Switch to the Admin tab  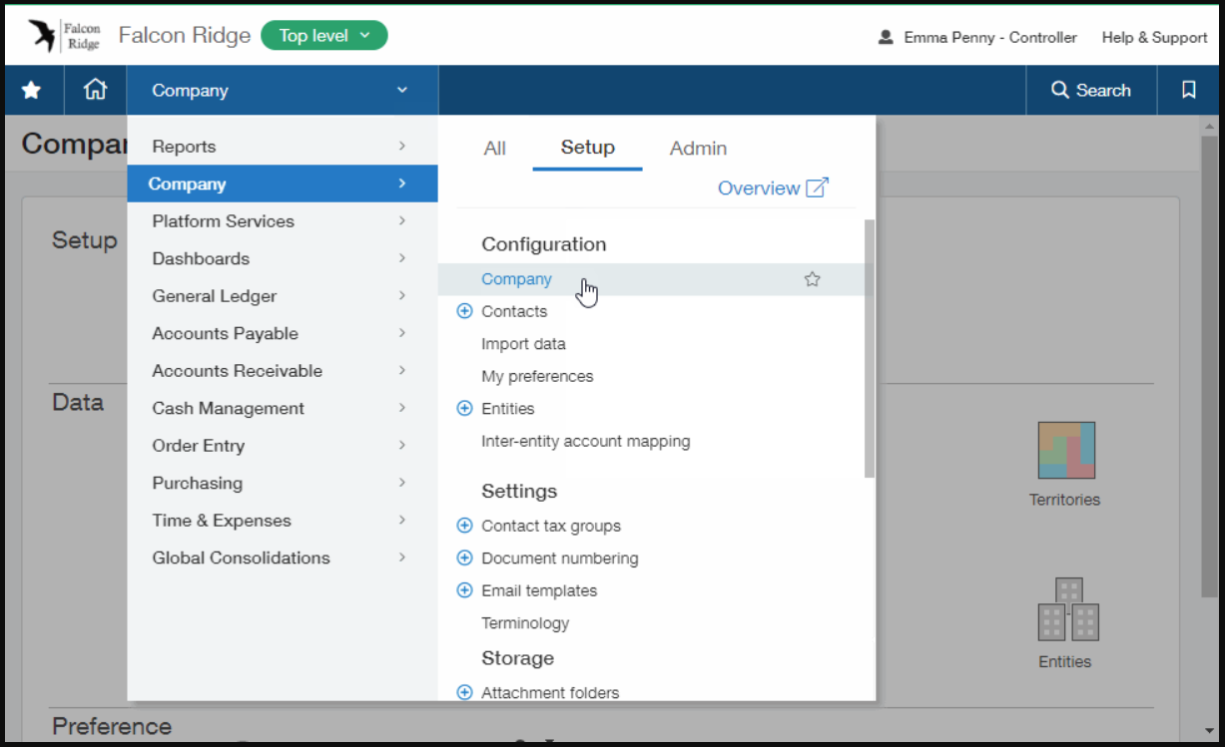pyautogui.click(x=698, y=149)
